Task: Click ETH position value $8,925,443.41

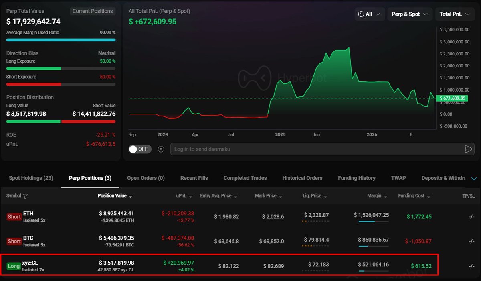Action: click(x=117, y=214)
